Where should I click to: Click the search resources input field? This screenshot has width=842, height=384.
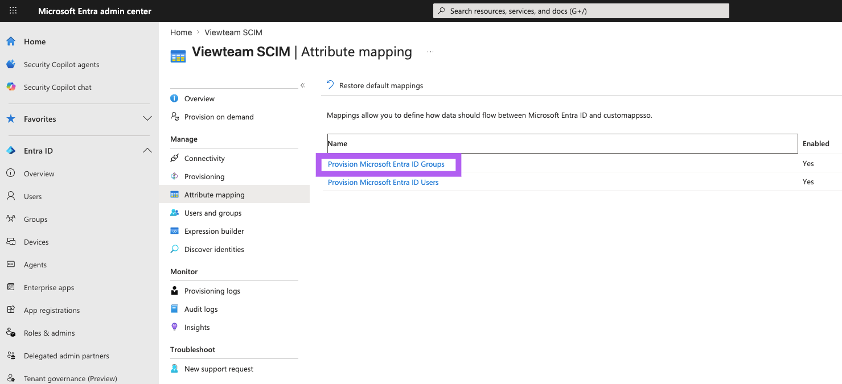pyautogui.click(x=581, y=11)
